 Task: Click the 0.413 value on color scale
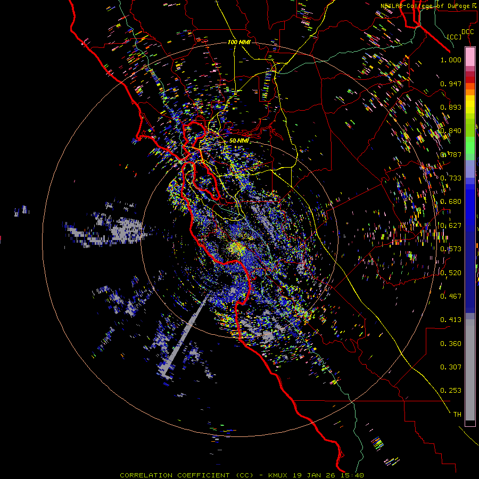(x=451, y=320)
